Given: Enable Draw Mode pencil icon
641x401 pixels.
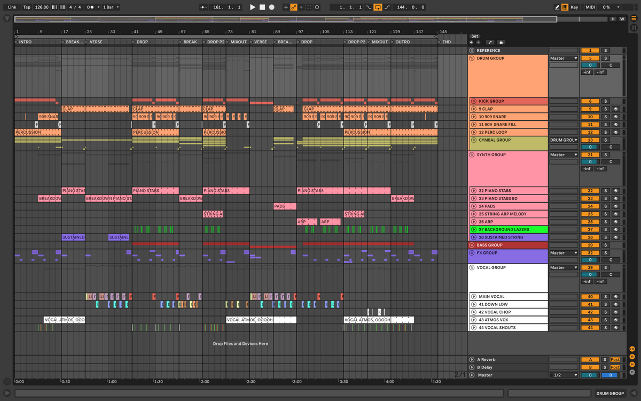Looking at the screenshot, I should point(557,7).
